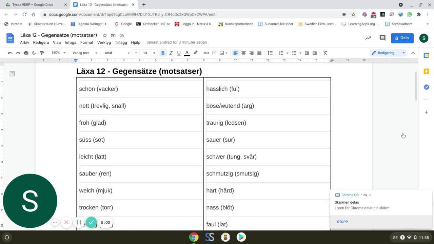Screen dimensions: 434x244
Task: Open the Verktyg menu
Action: 104,42
